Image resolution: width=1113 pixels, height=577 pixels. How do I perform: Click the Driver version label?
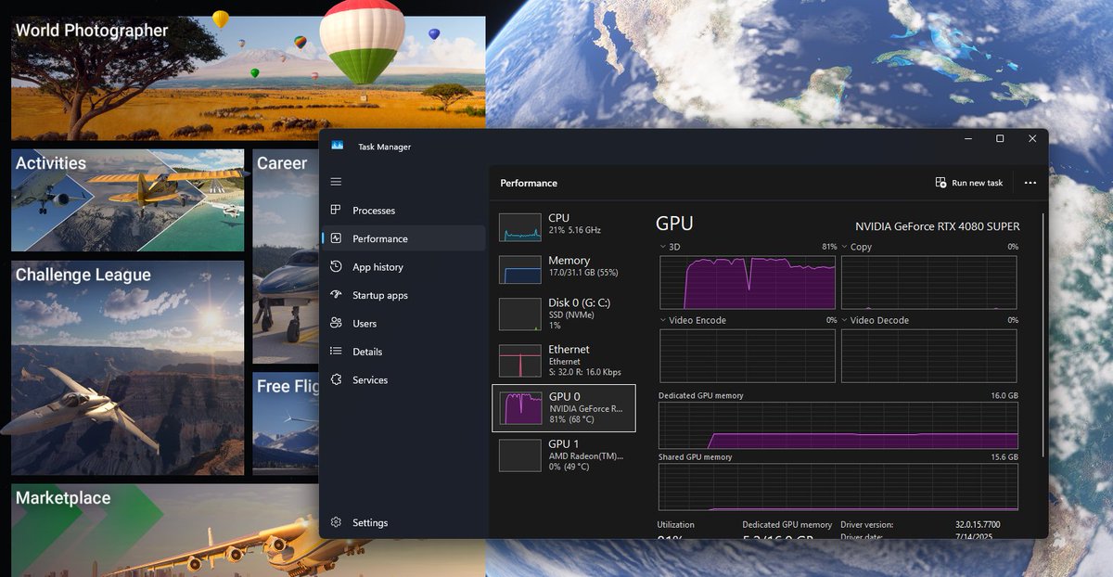pos(867,525)
